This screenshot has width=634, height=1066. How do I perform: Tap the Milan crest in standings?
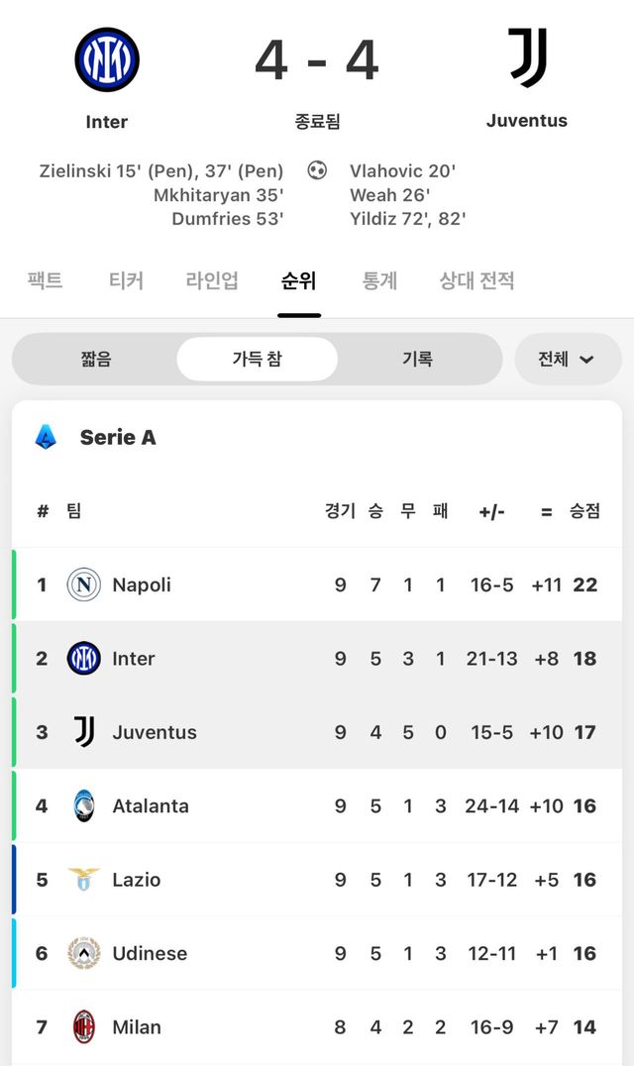click(x=84, y=1026)
